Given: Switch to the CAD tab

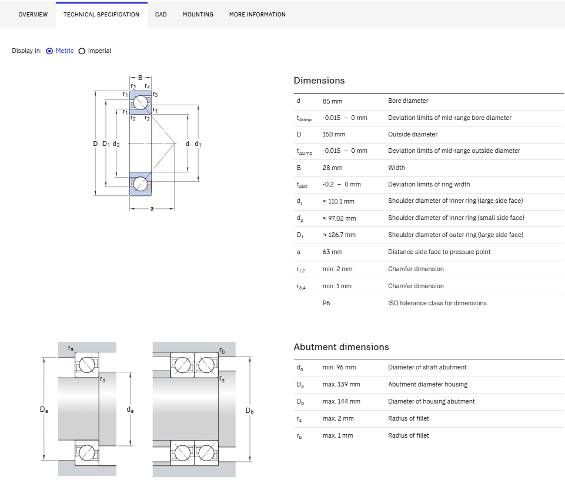Looking at the screenshot, I should [161, 15].
